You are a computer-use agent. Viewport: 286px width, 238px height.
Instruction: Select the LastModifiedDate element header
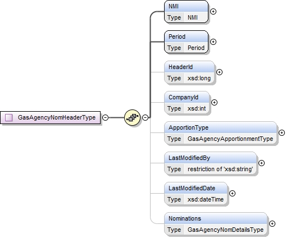click(x=196, y=188)
